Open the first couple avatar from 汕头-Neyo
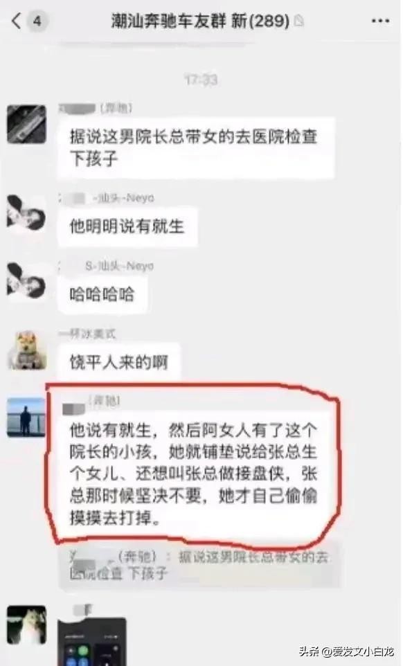The image size is (403, 666). point(27,214)
